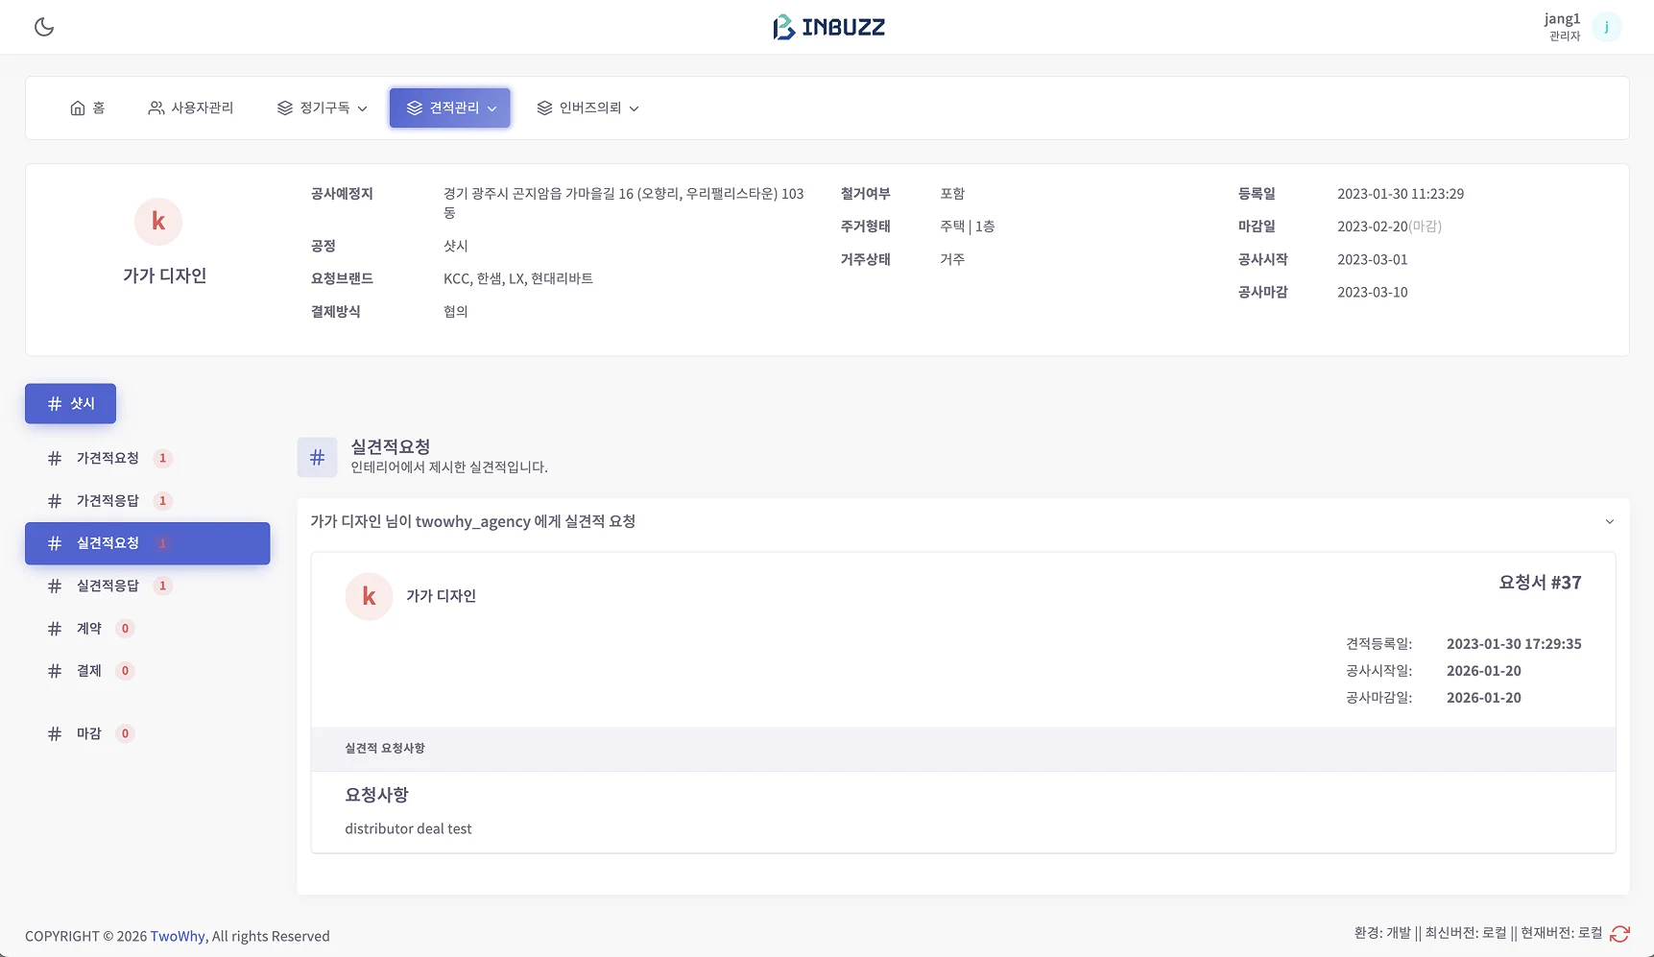1654x957 pixels.
Task: Click k avatar in request card
Action: pyautogui.click(x=369, y=596)
